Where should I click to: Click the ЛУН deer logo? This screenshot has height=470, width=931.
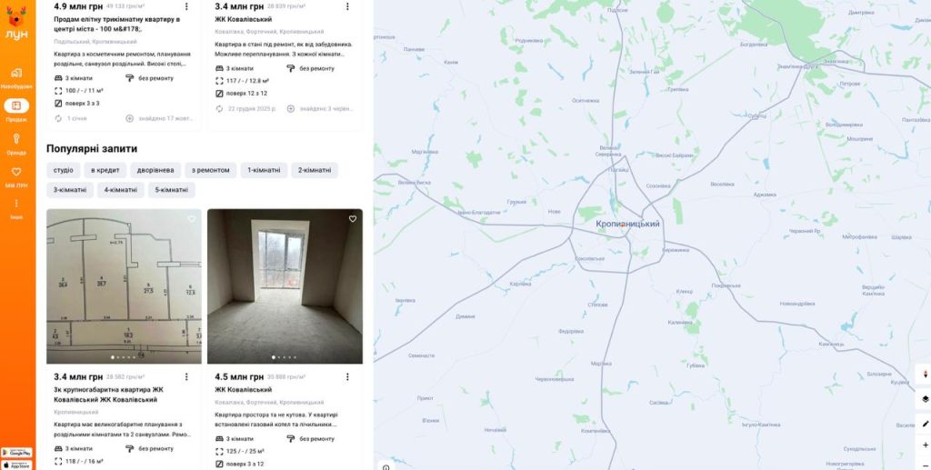(x=16, y=23)
